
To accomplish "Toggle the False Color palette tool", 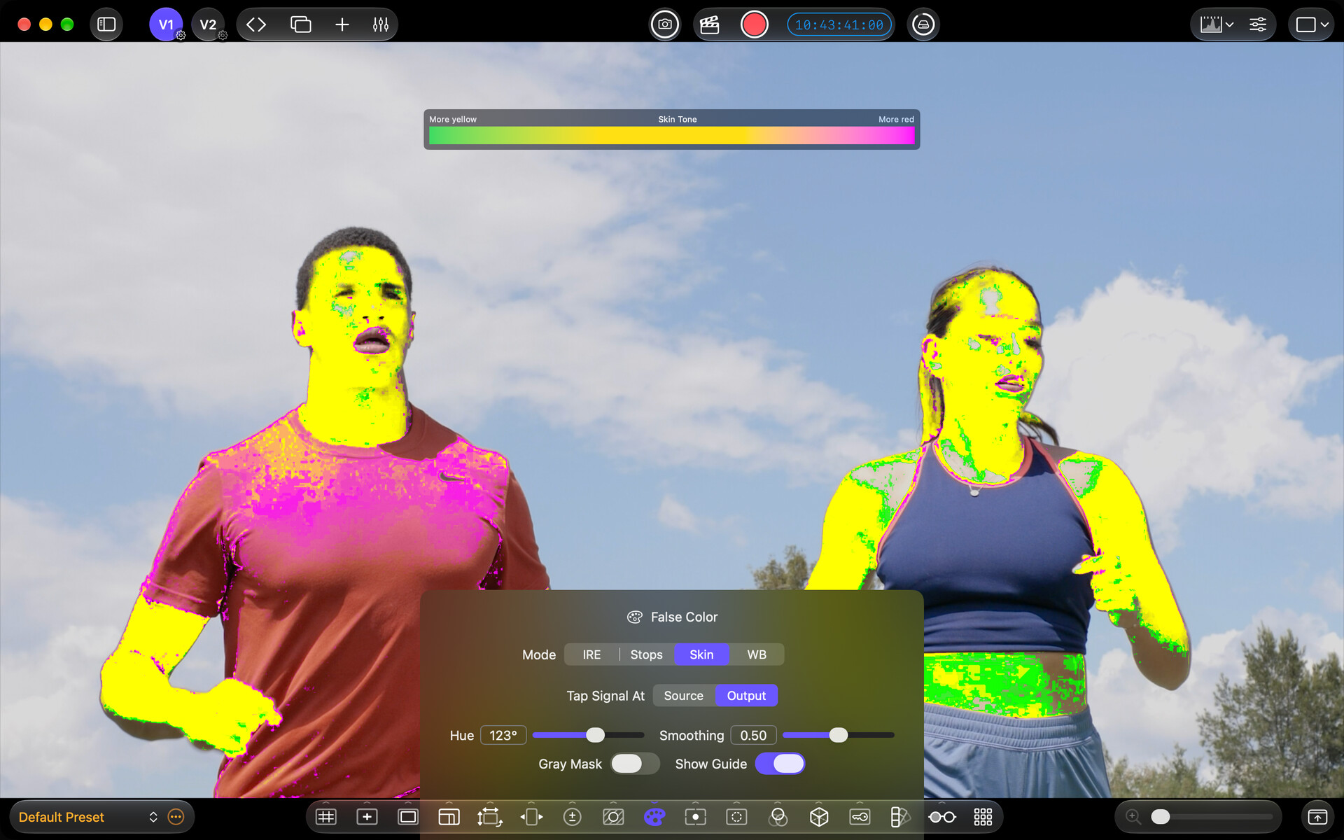I will (654, 817).
